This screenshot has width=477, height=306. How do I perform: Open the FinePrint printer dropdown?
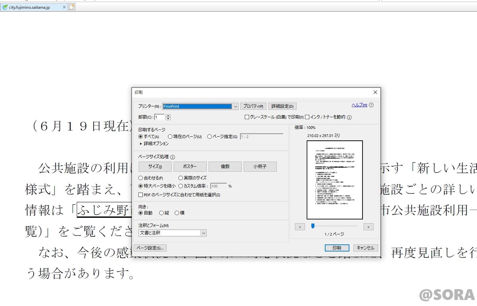[235, 107]
